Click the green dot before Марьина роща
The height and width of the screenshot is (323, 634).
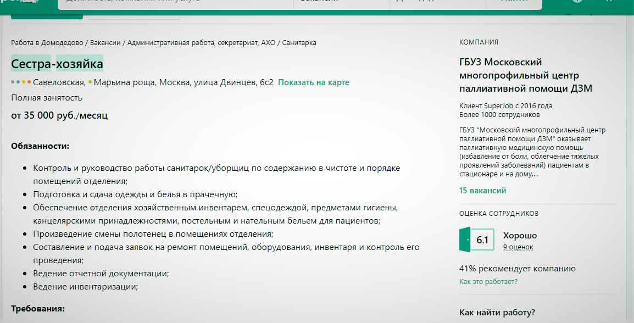pos(90,82)
